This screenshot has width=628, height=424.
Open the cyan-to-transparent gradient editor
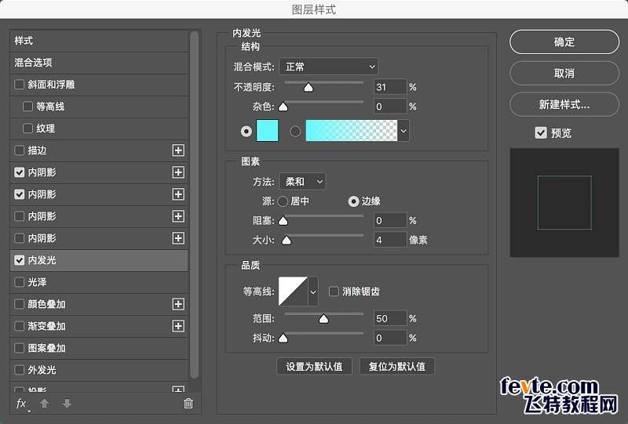[x=351, y=130]
